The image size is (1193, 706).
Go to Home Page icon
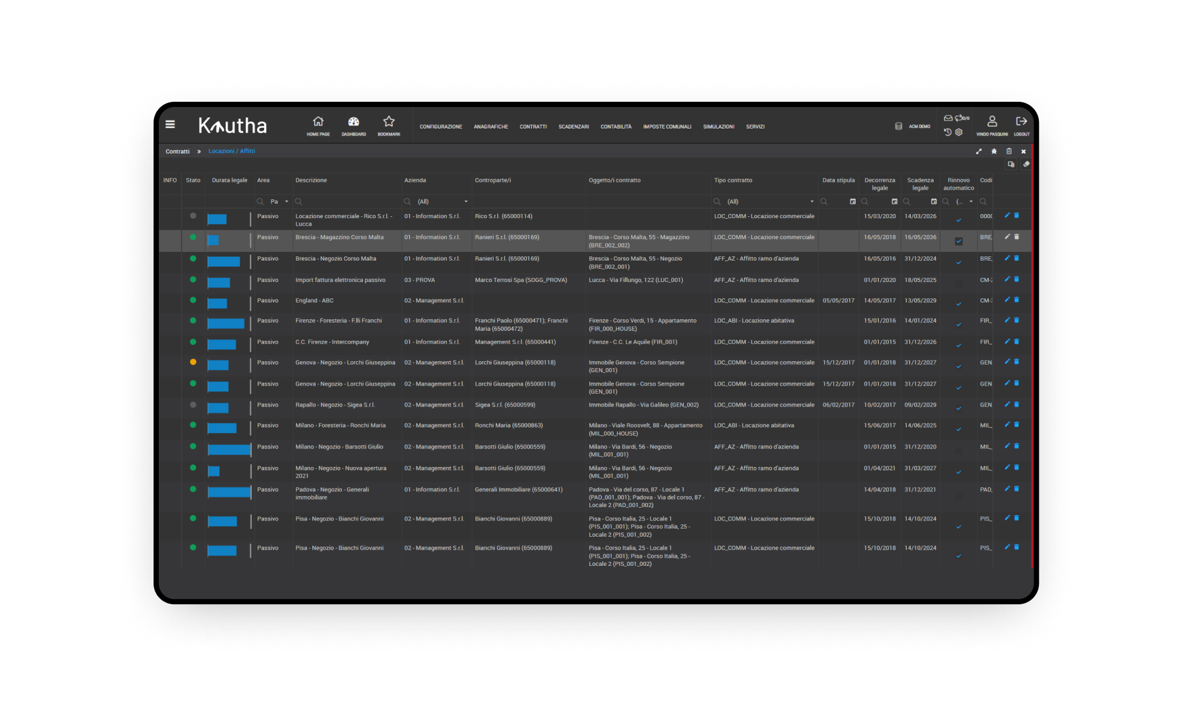point(318,122)
